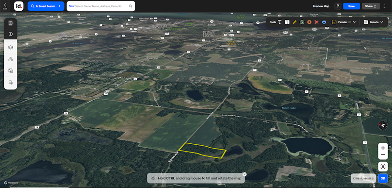Screen dimensions: 392x188
Task: Open the image chart icon in sidebar
Action: click(x=11, y=71)
